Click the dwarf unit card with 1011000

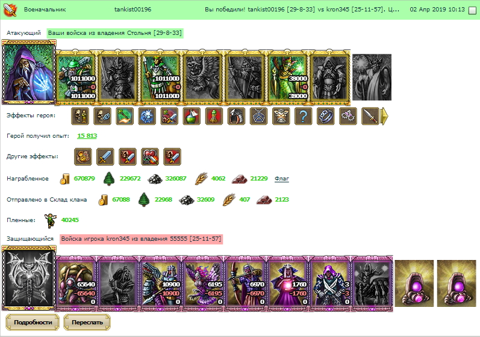(x=76, y=78)
